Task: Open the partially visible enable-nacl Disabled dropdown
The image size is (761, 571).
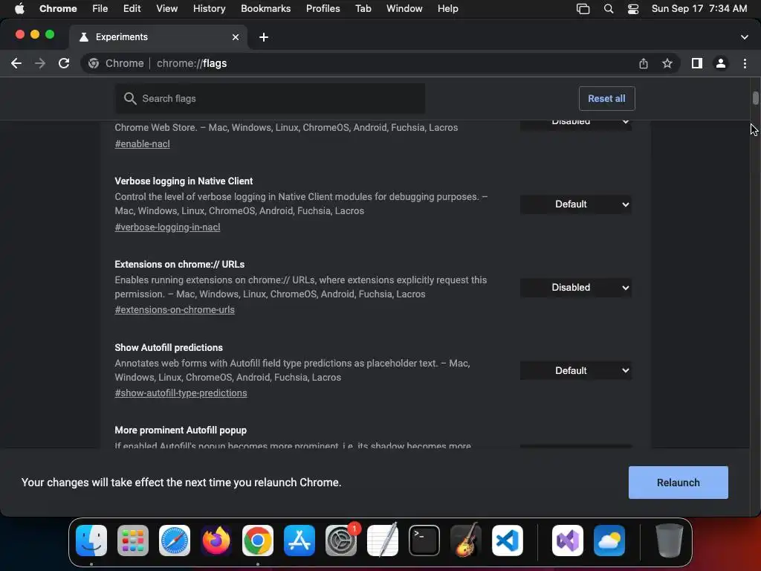Action: click(x=576, y=123)
